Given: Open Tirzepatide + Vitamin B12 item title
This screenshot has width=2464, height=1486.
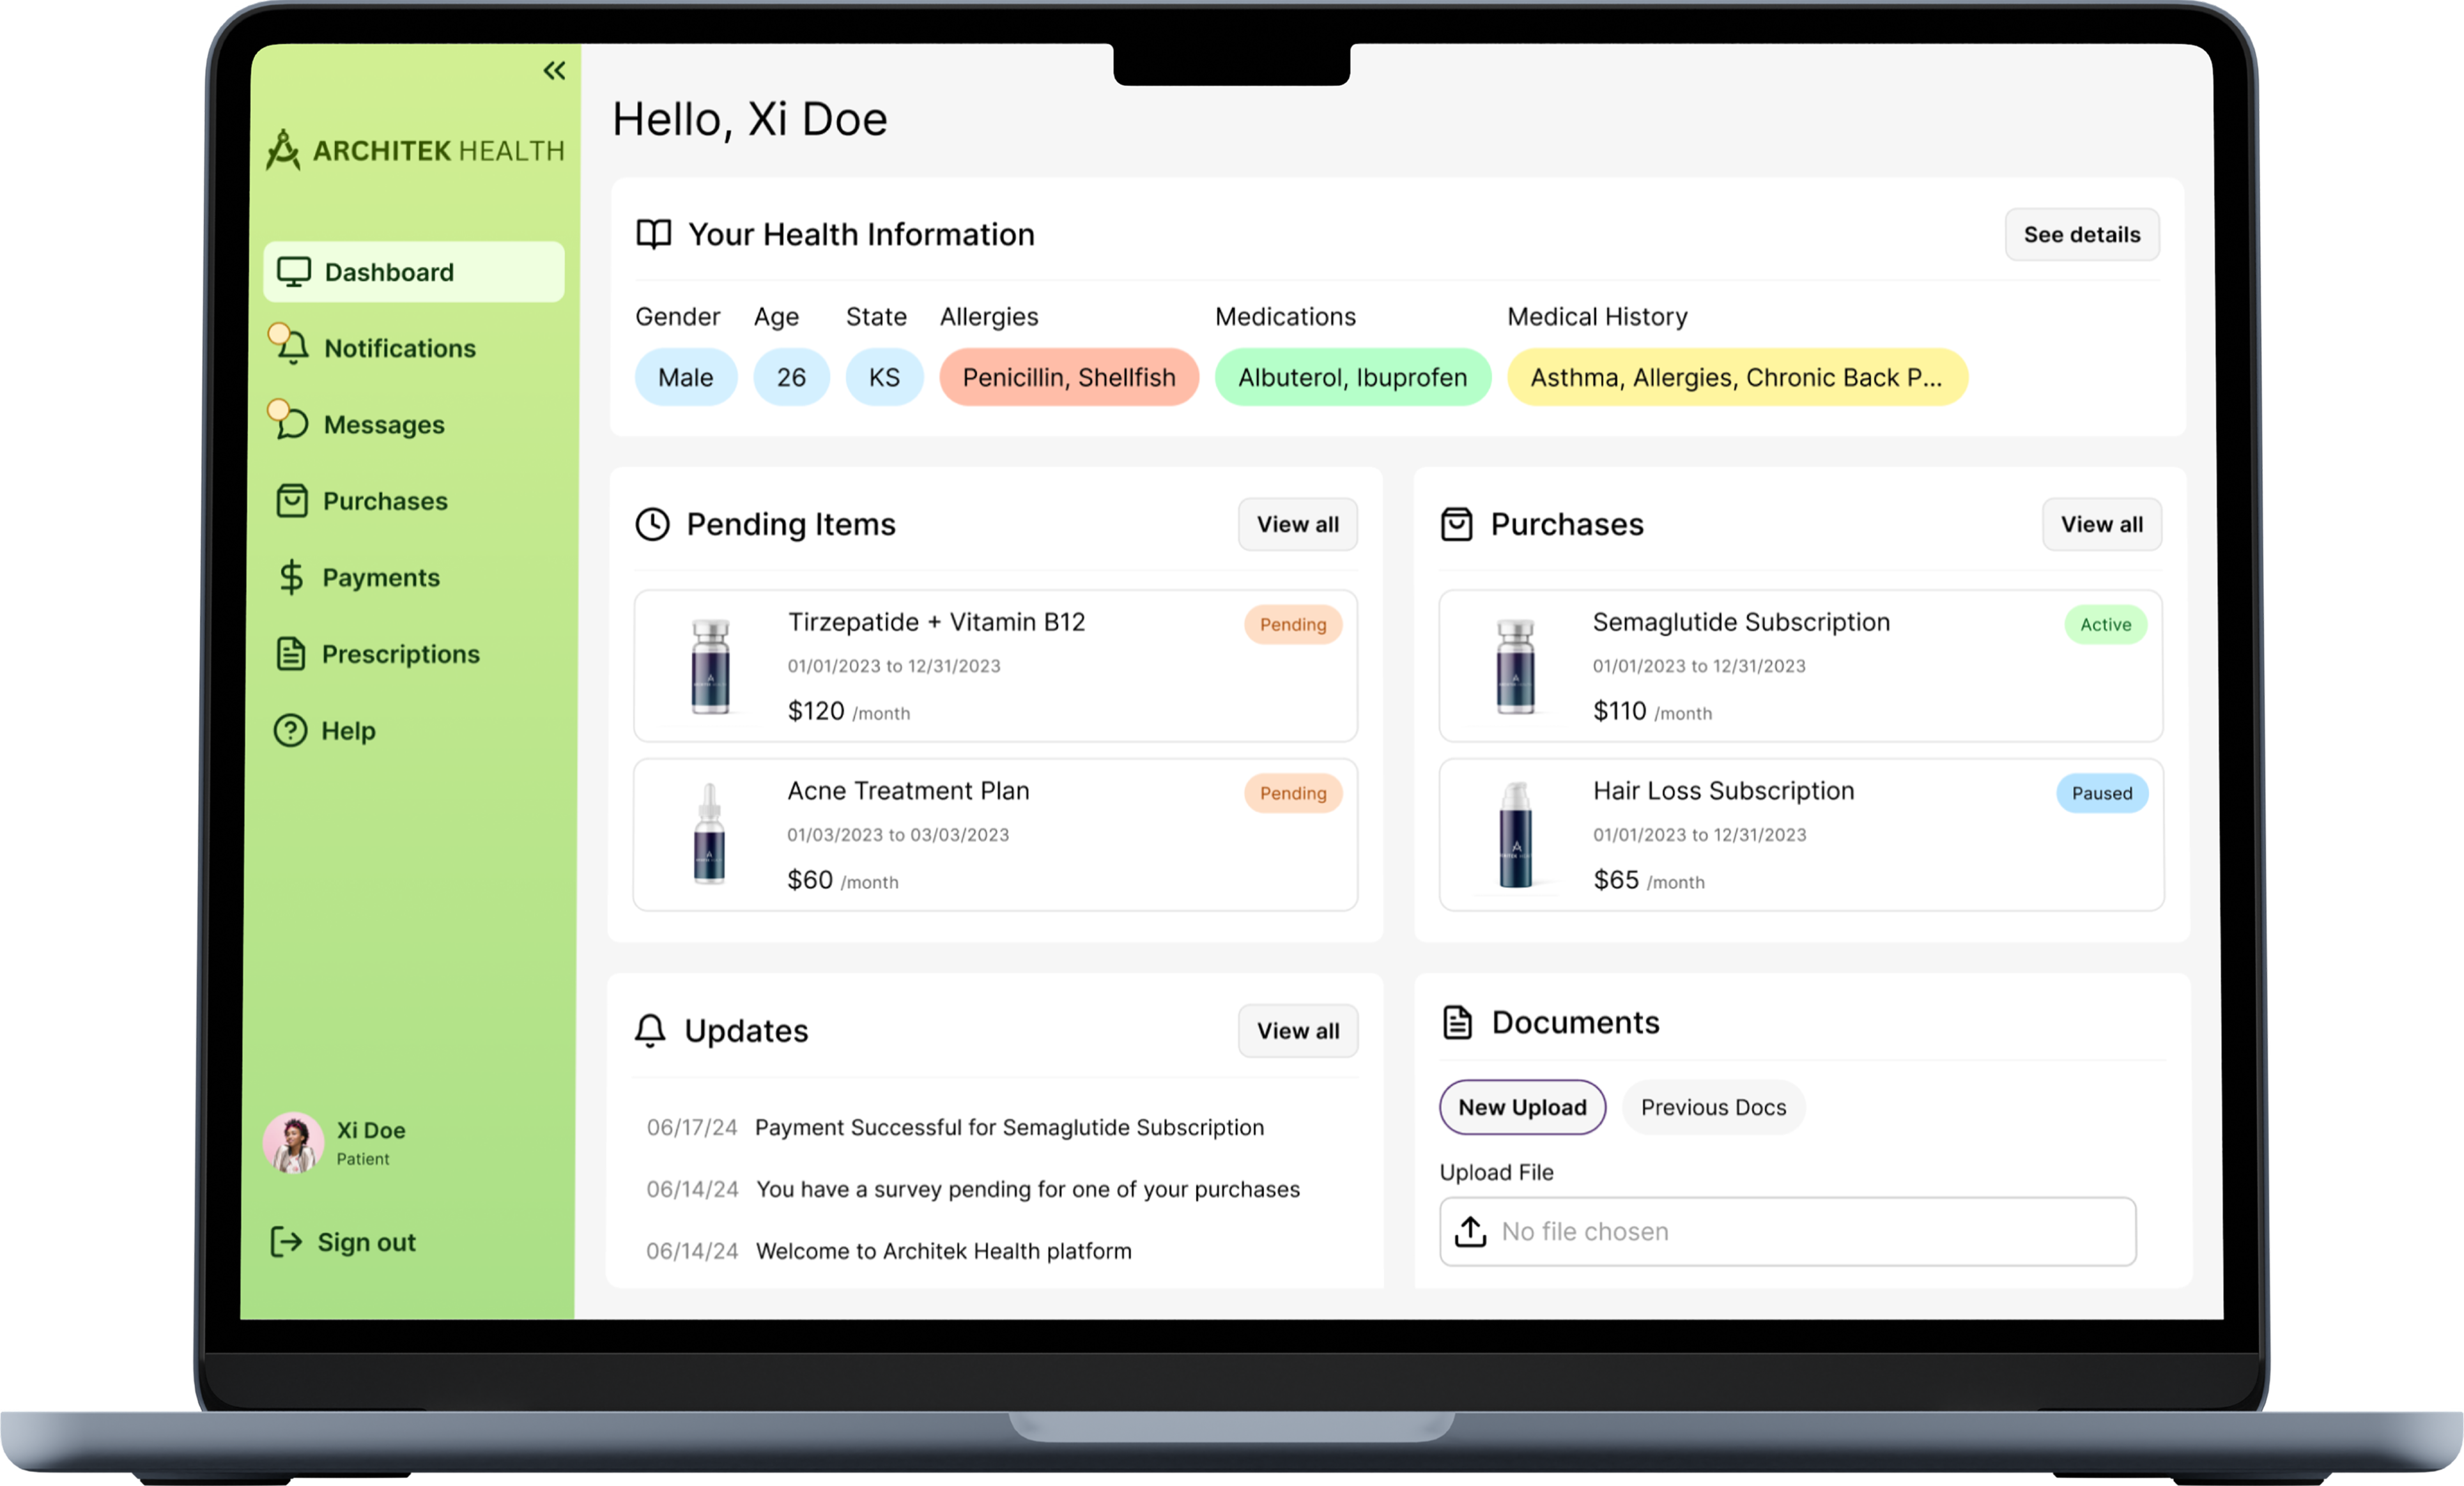Looking at the screenshot, I should pyautogui.click(x=936, y=622).
